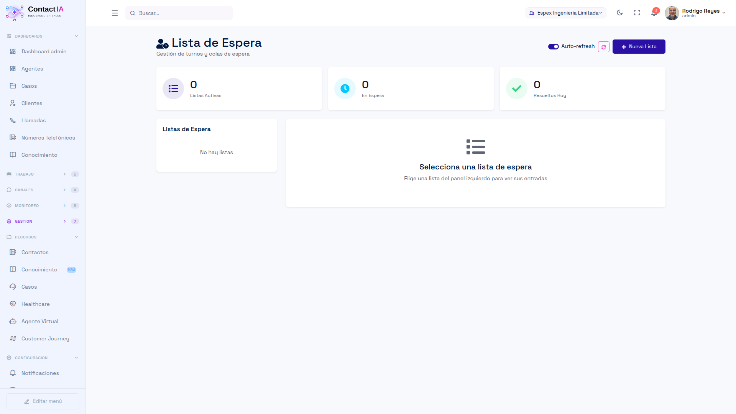Click the manual refresh toggle button

pyautogui.click(x=604, y=46)
